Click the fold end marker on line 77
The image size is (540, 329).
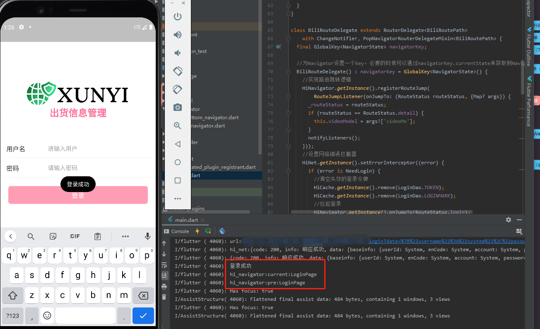(289, 130)
